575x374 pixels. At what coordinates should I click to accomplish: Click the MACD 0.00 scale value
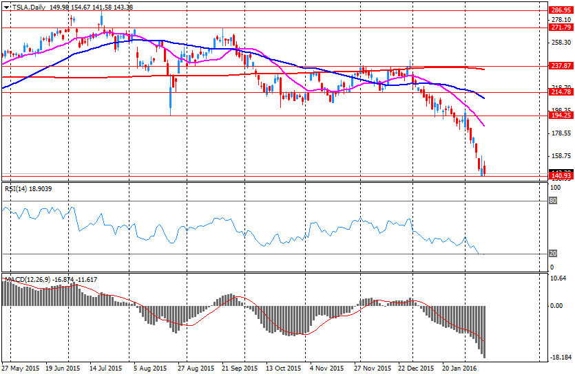(x=558, y=306)
